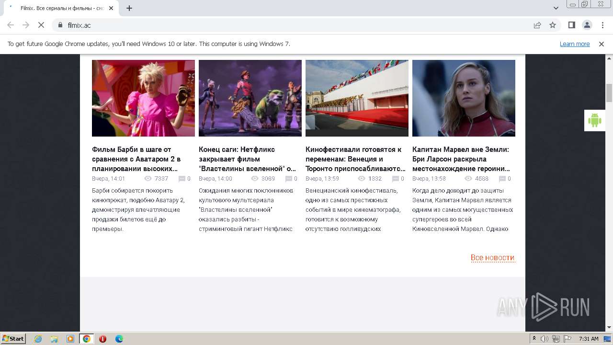Screen dimensions: 613x345
Task: Click the views eye icon showing 3089
Action: pyautogui.click(x=255, y=179)
